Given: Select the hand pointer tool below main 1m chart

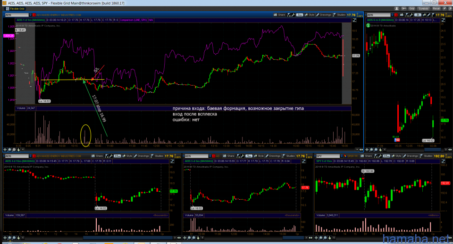Looking at the screenshot, I should (x=18, y=149).
